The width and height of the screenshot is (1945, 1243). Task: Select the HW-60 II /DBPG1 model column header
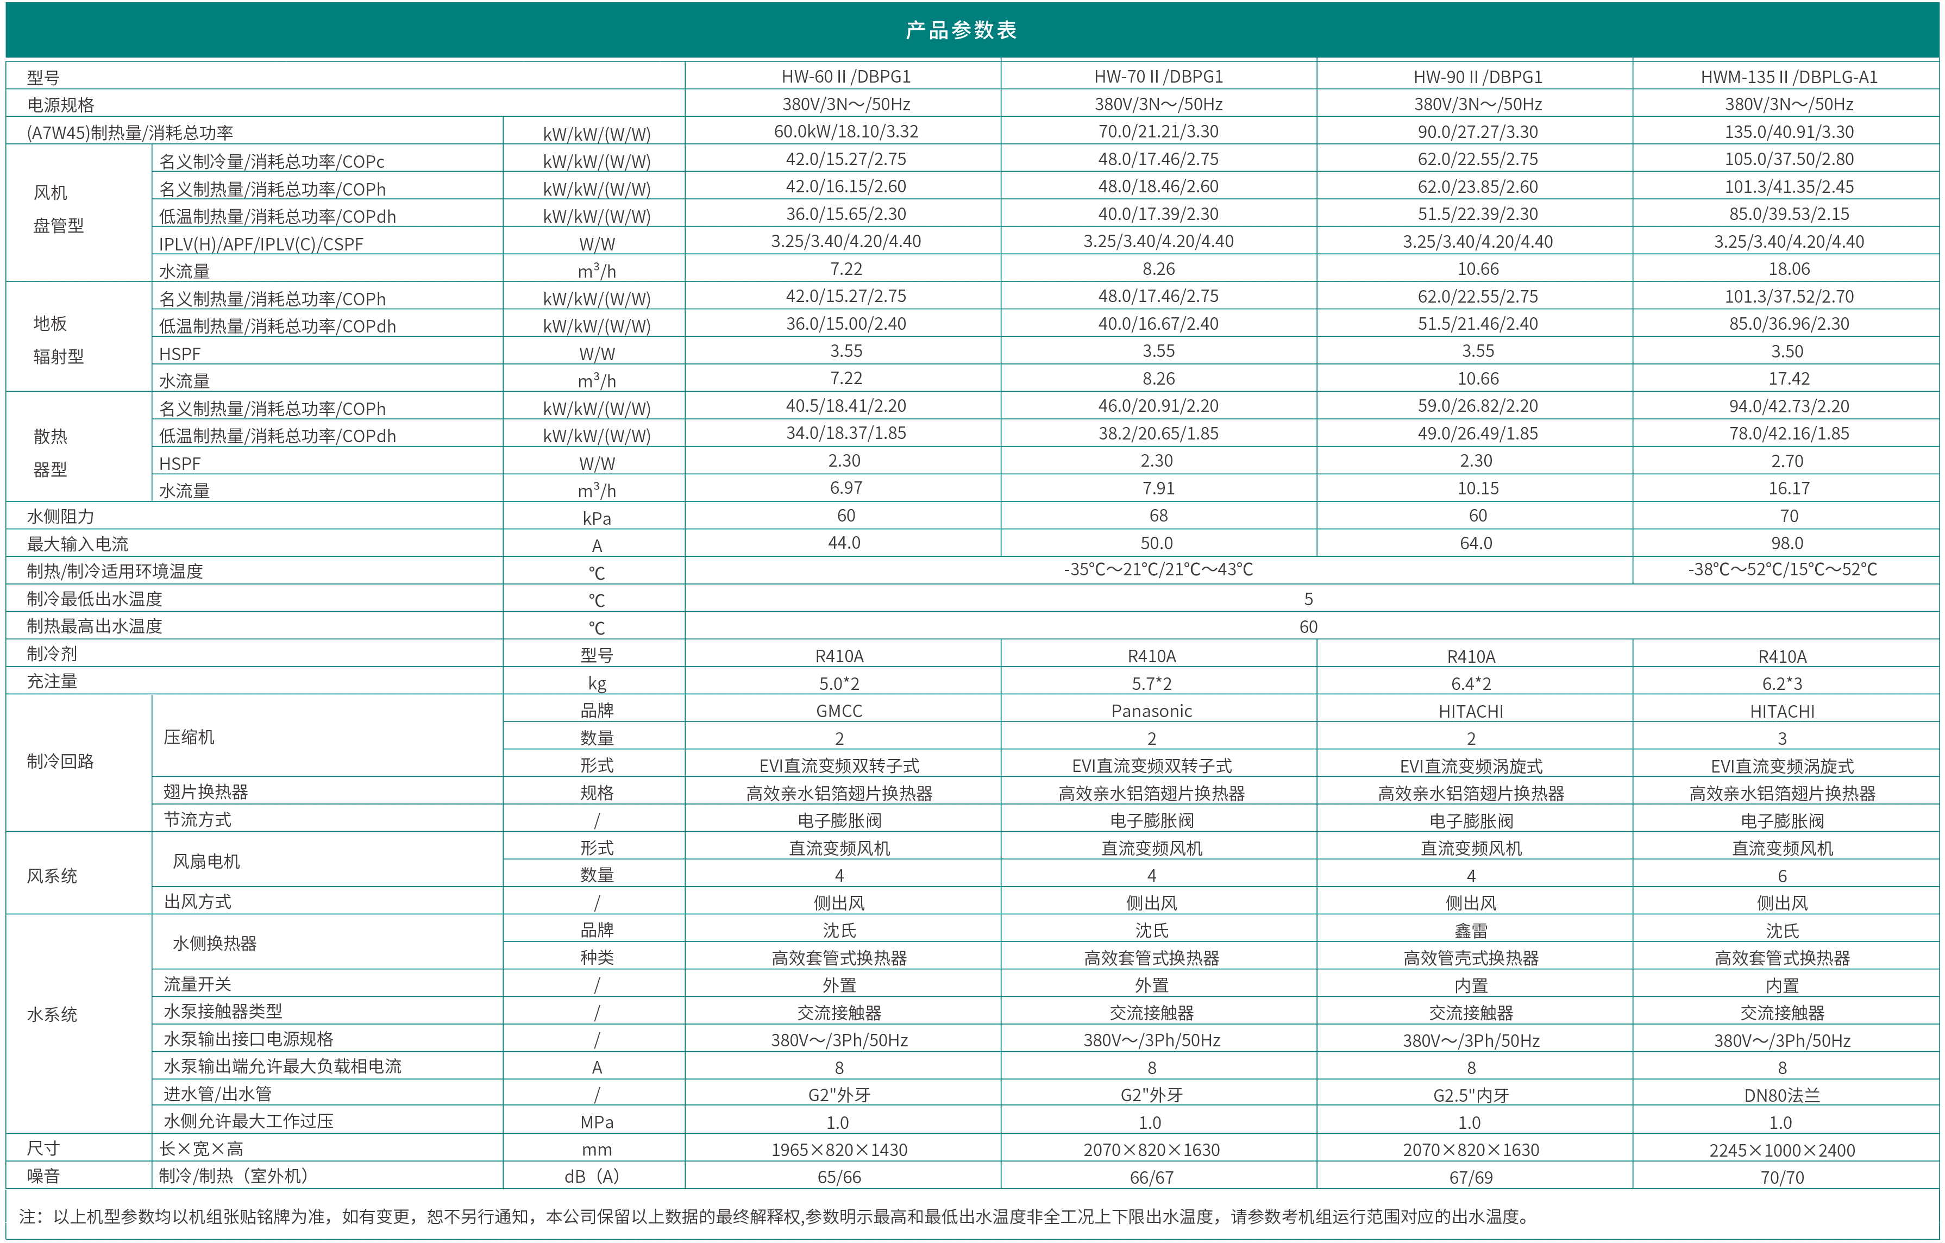[845, 77]
